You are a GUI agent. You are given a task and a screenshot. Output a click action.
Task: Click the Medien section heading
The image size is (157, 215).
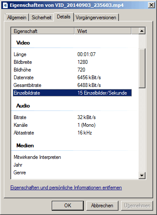coord(25,146)
